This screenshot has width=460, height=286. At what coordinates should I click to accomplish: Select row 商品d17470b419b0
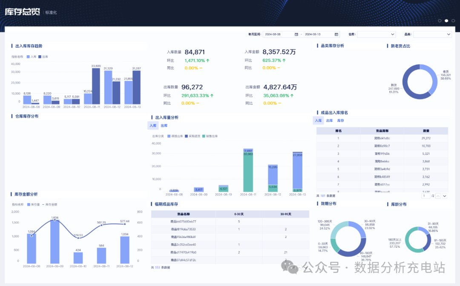click(230, 252)
